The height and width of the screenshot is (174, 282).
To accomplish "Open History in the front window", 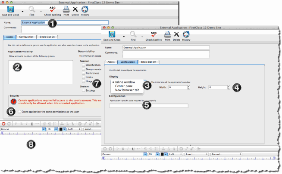I will [186, 34].
